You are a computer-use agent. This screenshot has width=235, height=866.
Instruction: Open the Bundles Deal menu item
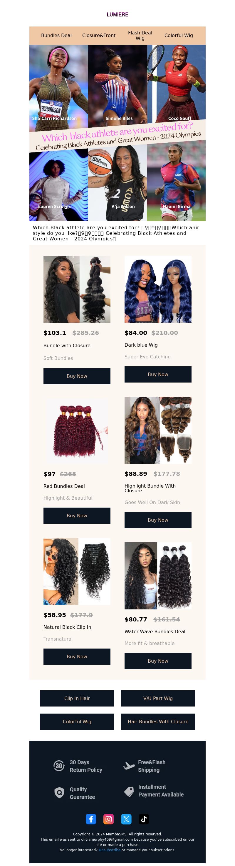point(56,35)
